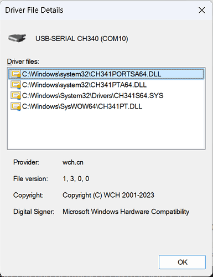Click the empty area of the driver files list

(106, 129)
